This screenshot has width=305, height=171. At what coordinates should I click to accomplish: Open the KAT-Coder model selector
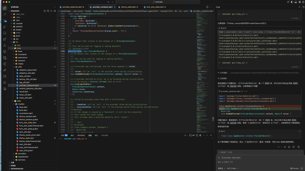point(232,168)
